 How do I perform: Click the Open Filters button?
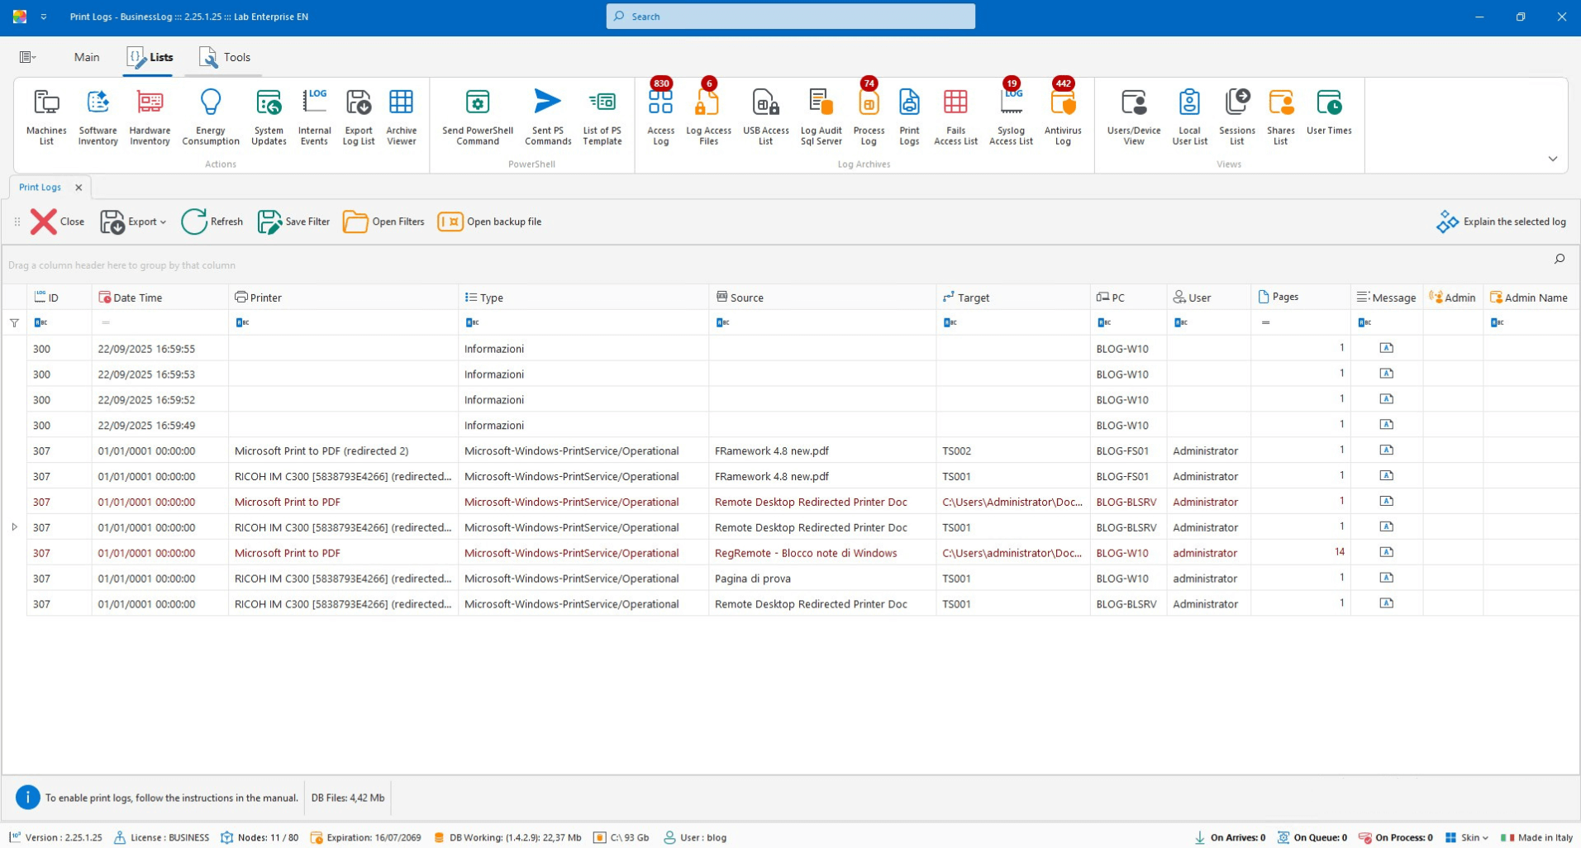383,222
